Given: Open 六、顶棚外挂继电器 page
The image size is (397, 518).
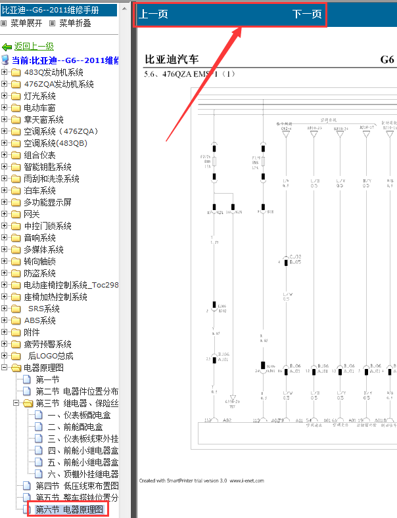Looking at the screenshot, I should (x=83, y=475).
